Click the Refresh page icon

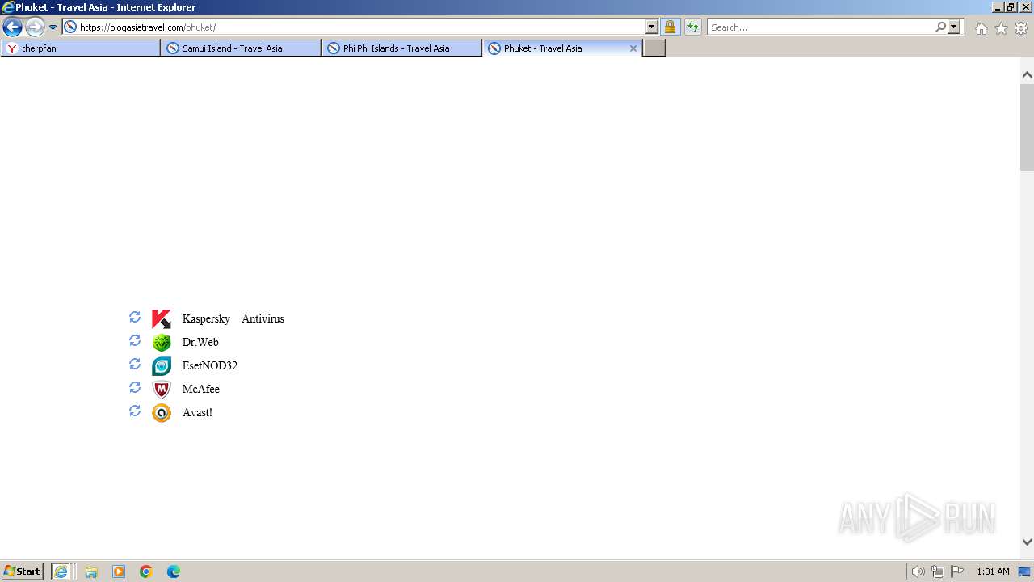point(693,27)
